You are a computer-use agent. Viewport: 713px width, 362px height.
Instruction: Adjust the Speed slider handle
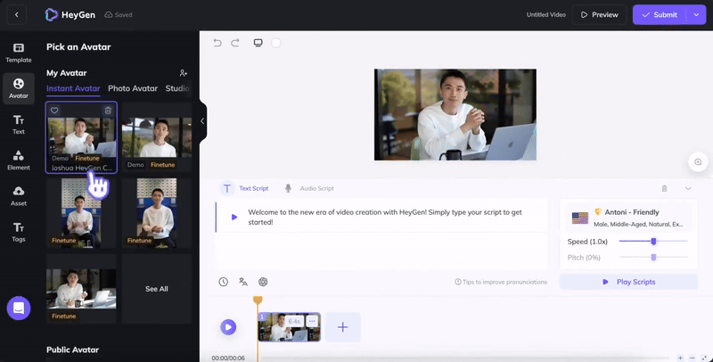coord(653,242)
